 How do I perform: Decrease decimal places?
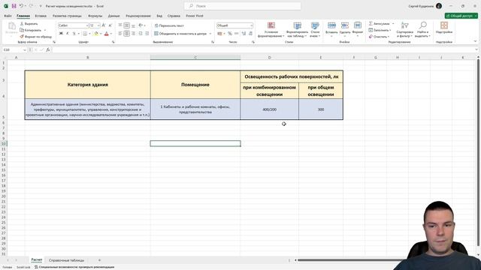pyautogui.click(x=250, y=33)
